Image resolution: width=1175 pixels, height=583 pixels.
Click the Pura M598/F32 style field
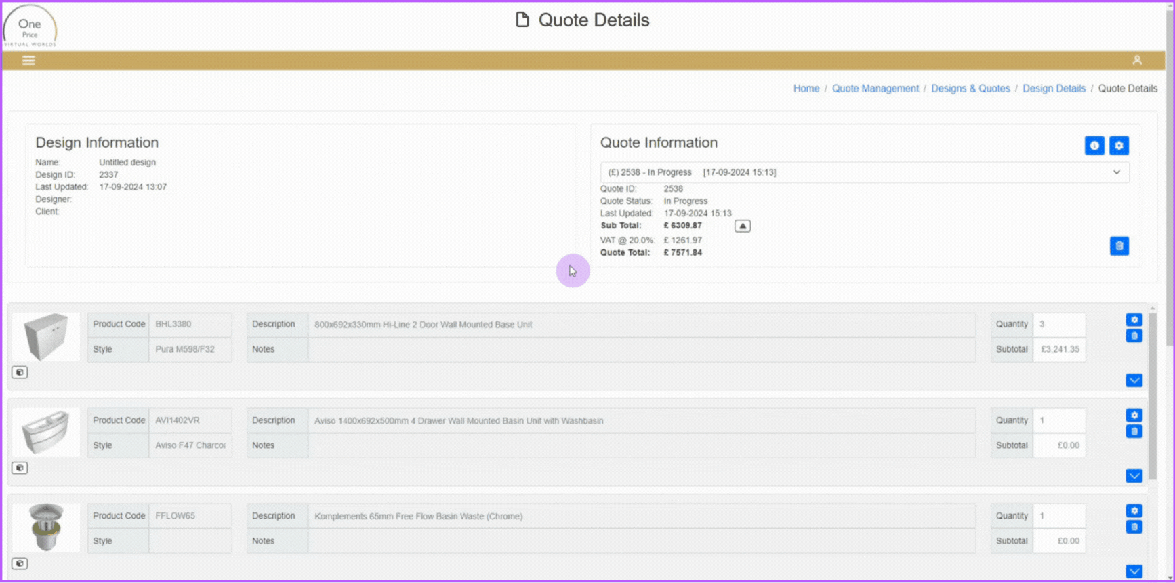point(190,350)
